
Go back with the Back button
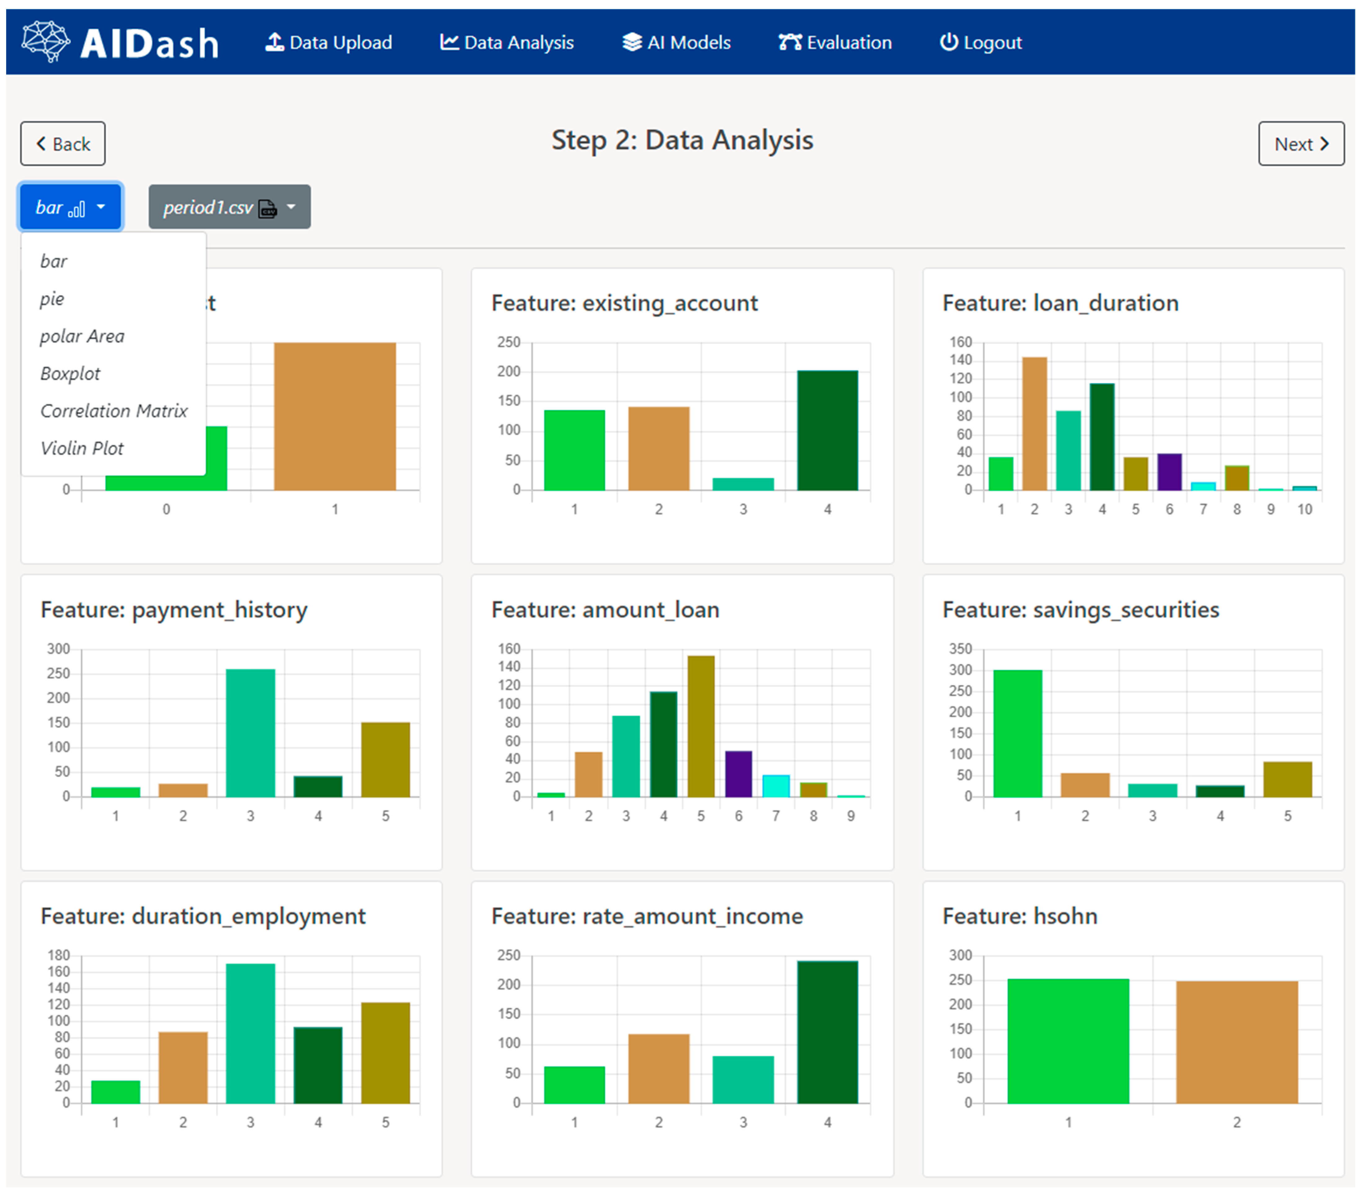point(63,144)
